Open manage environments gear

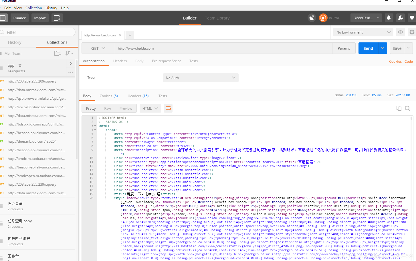click(412, 32)
